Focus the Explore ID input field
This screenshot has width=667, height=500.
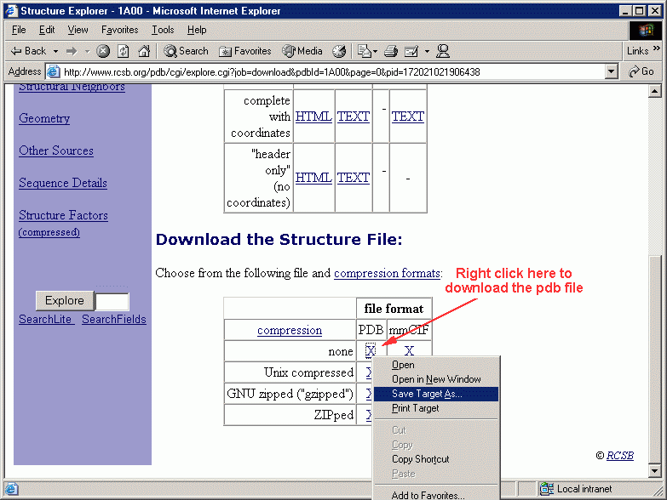pos(112,301)
